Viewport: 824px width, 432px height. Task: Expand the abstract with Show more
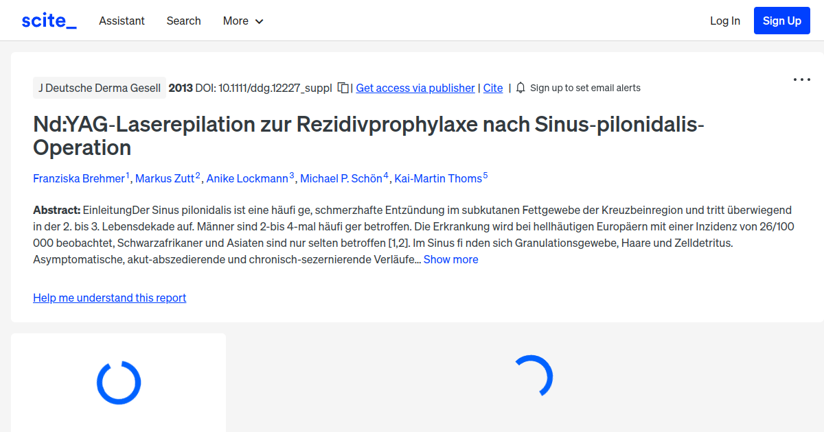click(450, 259)
